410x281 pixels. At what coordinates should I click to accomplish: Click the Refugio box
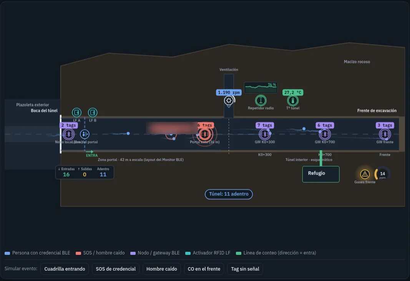tap(321, 174)
